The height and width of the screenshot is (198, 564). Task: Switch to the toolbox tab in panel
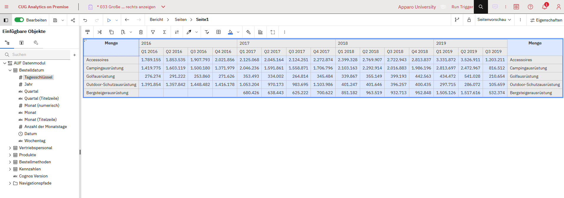point(36,43)
